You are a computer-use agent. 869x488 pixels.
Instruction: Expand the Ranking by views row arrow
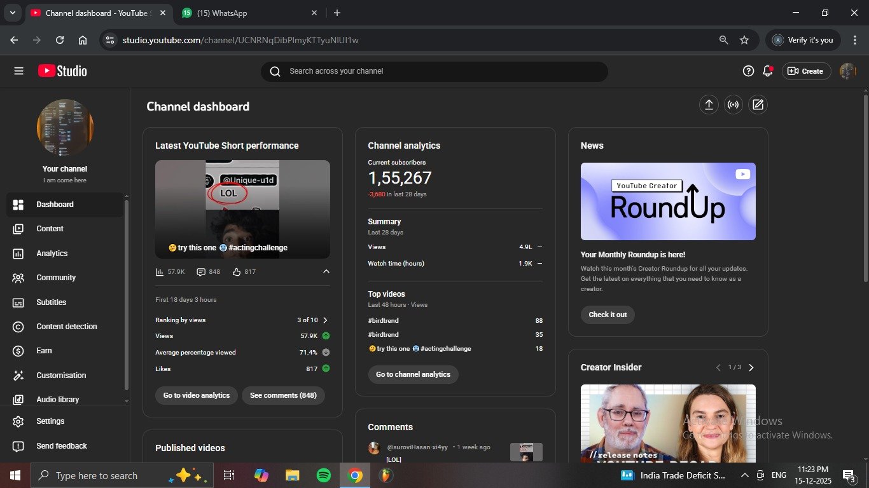(x=325, y=320)
